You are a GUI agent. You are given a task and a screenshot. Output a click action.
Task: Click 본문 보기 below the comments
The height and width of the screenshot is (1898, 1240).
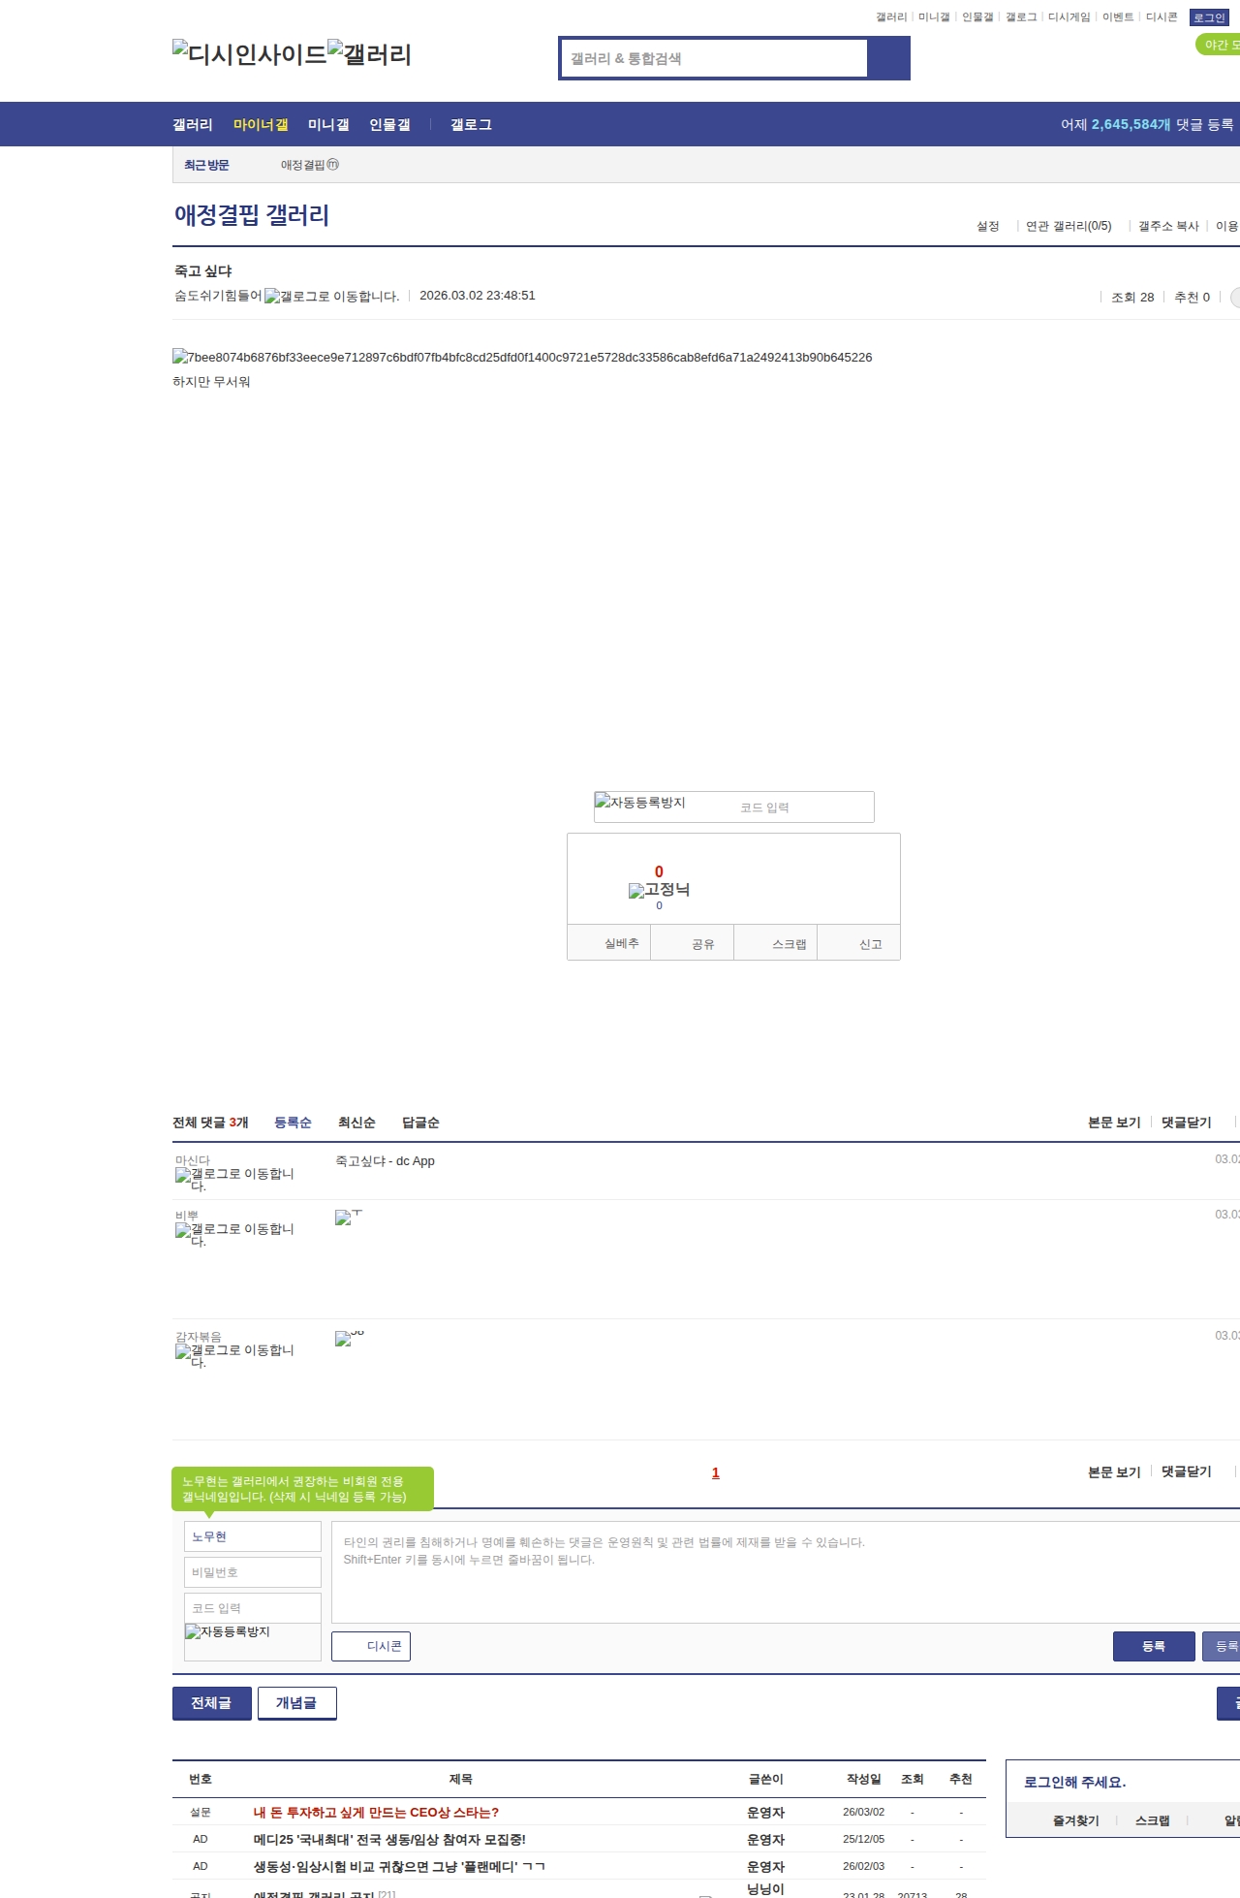[x=1114, y=1471]
